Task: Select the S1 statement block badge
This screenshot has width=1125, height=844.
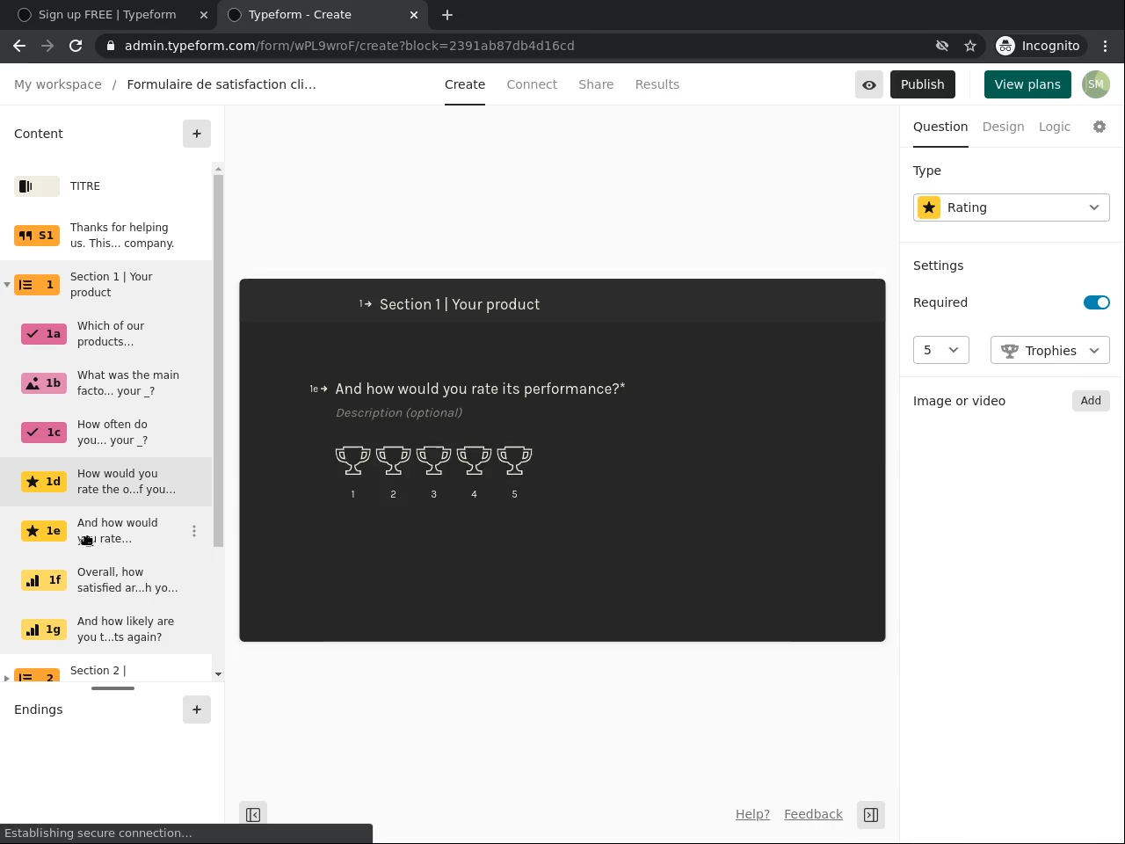Action: click(37, 236)
